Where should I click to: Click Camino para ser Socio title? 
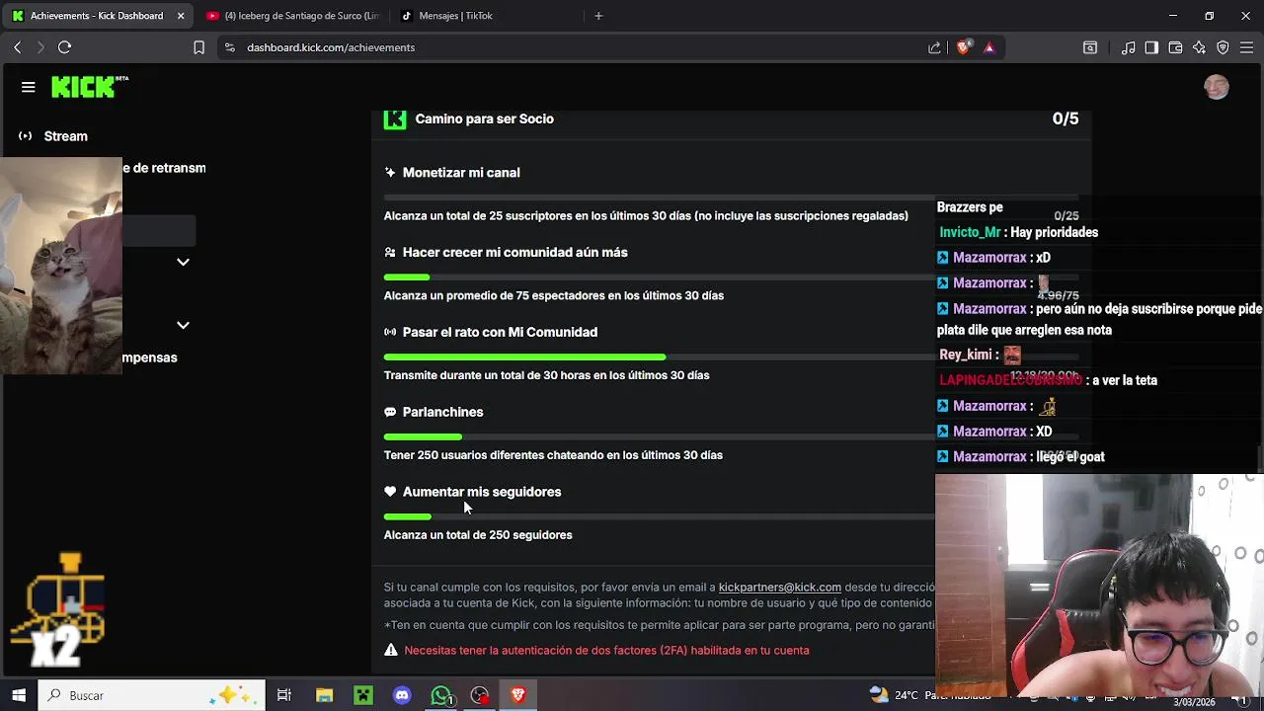tap(484, 118)
